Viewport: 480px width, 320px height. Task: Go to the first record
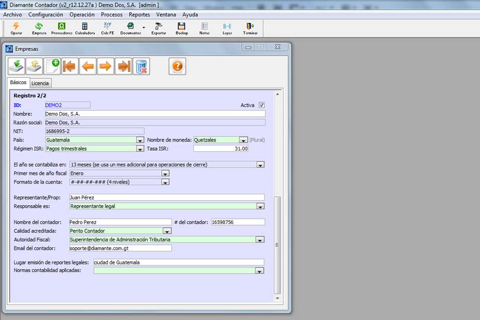tap(69, 66)
